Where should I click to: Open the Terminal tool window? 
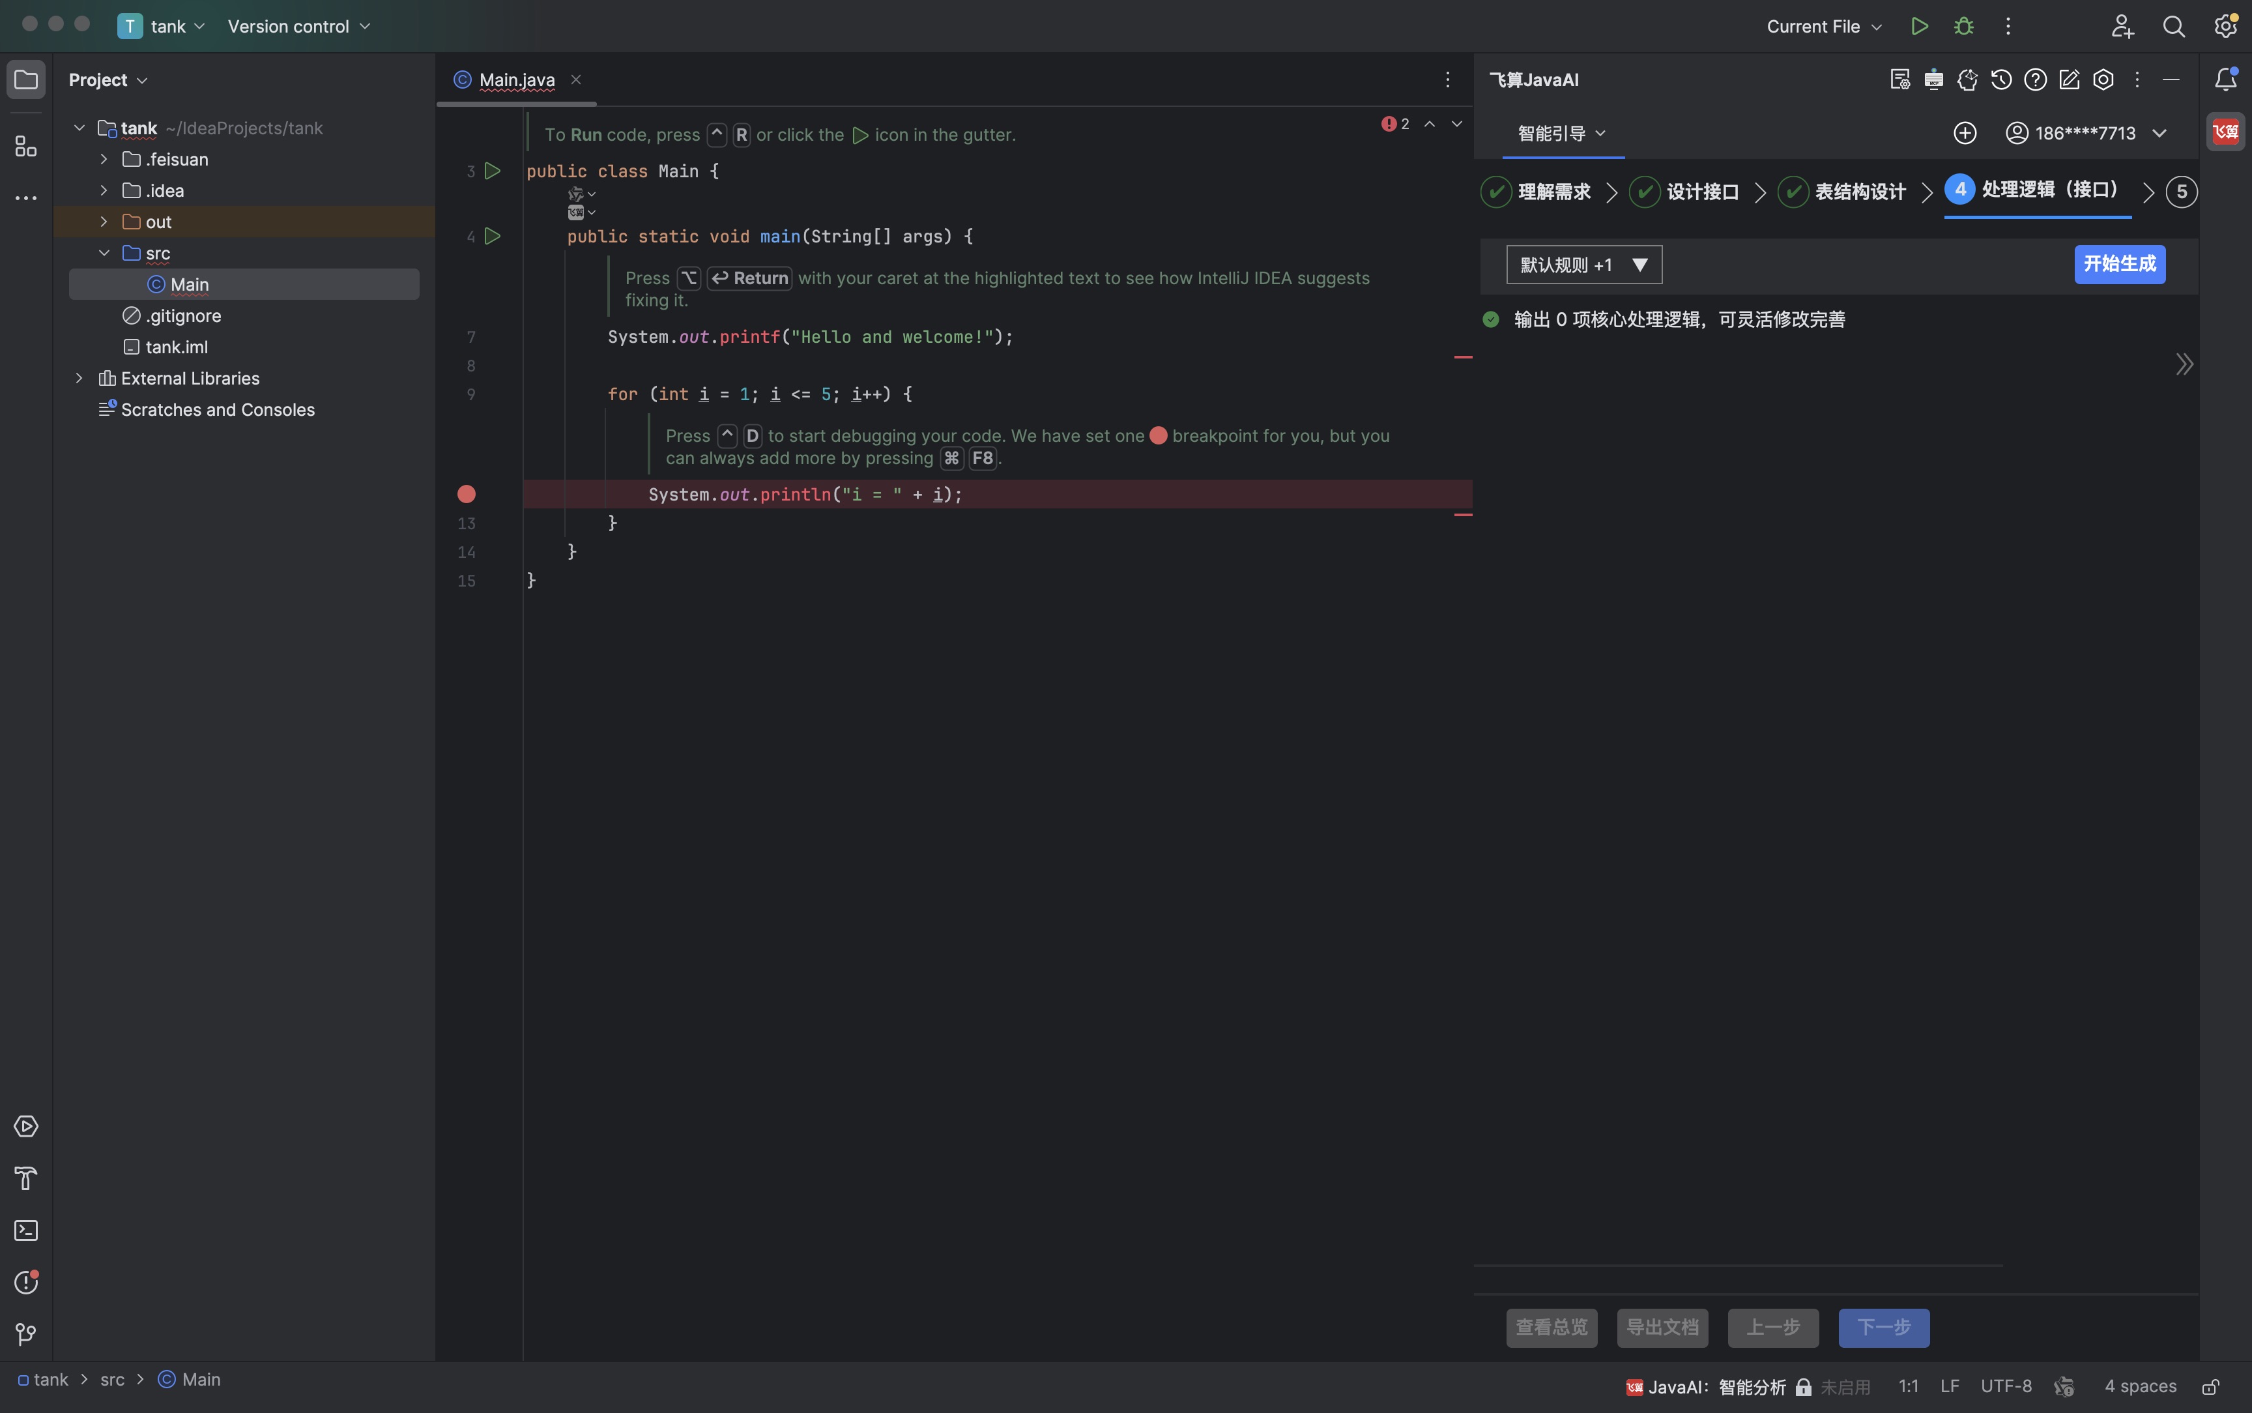pyautogui.click(x=26, y=1231)
